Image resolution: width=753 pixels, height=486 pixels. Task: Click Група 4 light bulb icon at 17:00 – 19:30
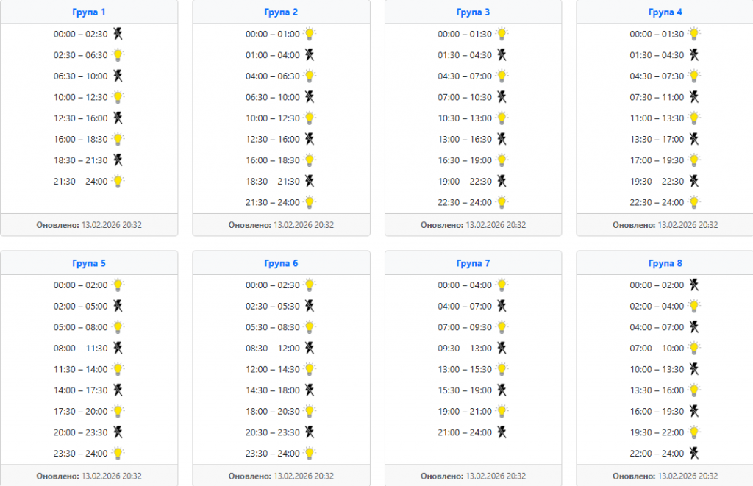click(693, 160)
